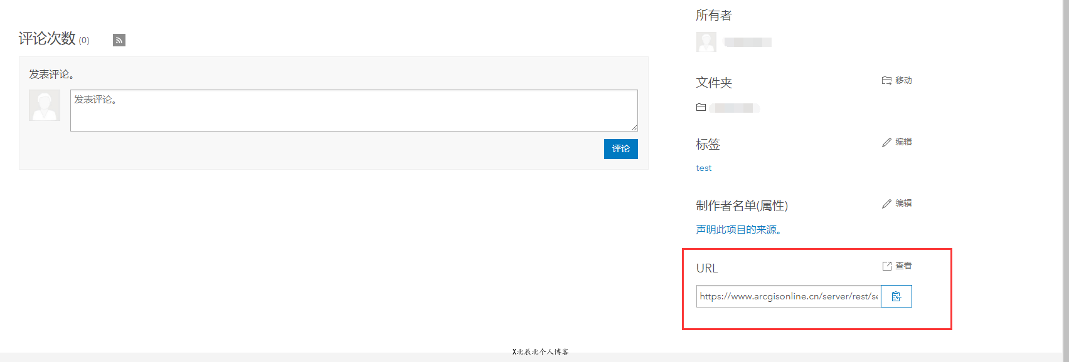Click the RSS feed icon beside 评论次数
The height and width of the screenshot is (362, 1069).
(119, 40)
